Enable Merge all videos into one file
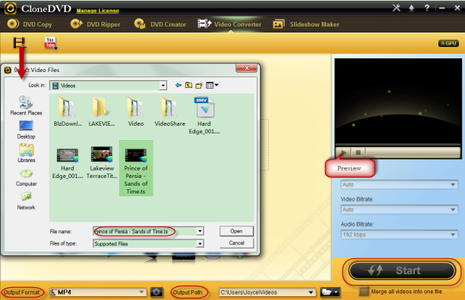Viewport: 465px width, 300px height. tap(364, 292)
